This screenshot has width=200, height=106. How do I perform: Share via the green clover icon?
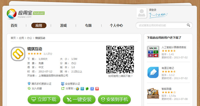point(87,89)
